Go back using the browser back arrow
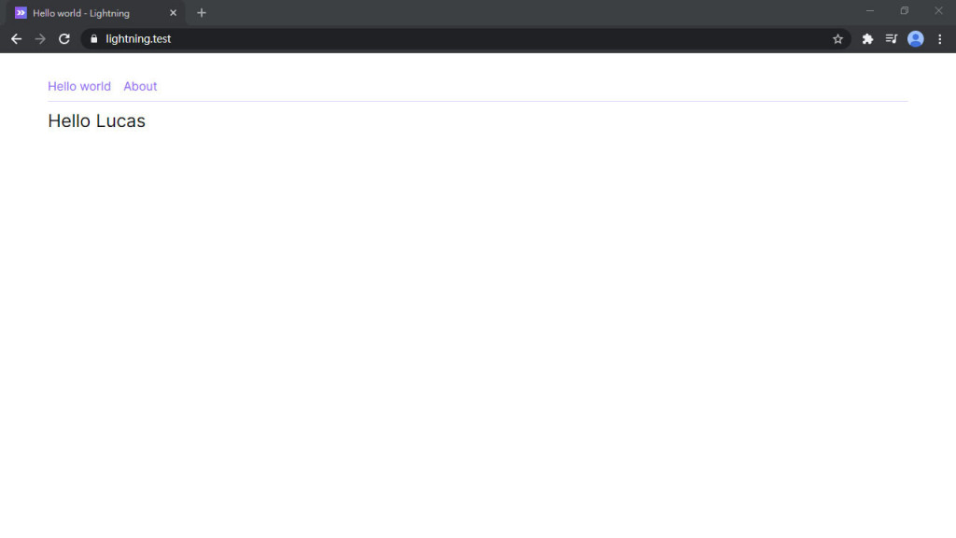Image resolution: width=956 pixels, height=538 pixels. [x=17, y=39]
